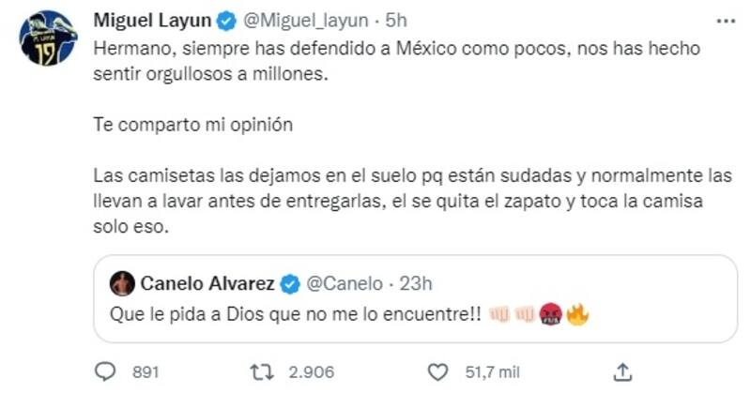Like the tweet with the heart icon
The height and width of the screenshot is (393, 751).
tap(437, 370)
